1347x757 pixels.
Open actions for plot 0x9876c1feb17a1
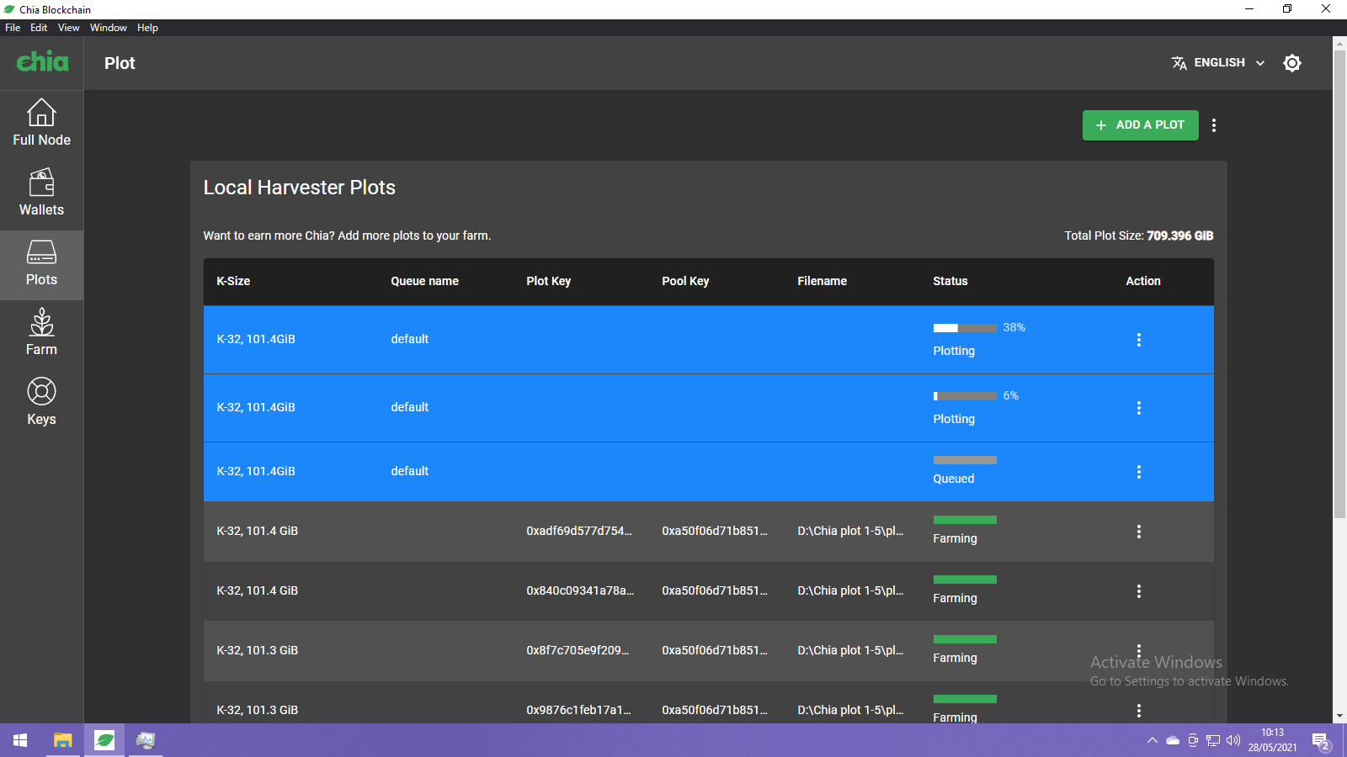coord(1139,711)
